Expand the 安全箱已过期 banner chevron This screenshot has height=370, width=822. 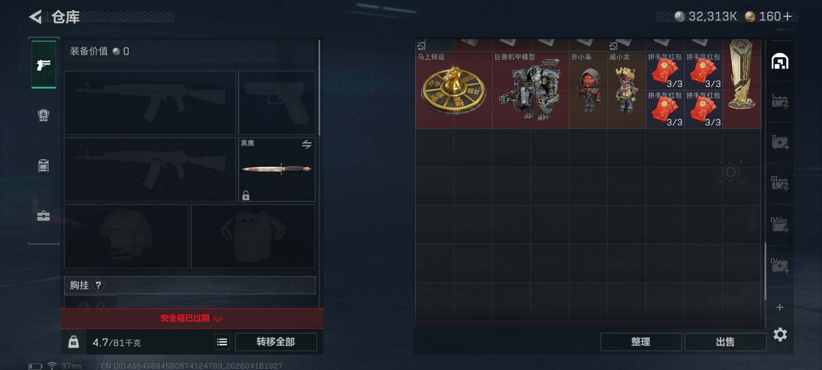[x=218, y=319]
